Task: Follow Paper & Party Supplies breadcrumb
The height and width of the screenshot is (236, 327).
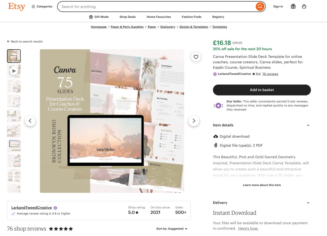Action: click(127, 27)
